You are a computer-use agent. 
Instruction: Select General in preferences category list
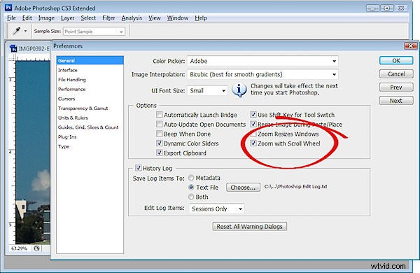tap(90, 60)
